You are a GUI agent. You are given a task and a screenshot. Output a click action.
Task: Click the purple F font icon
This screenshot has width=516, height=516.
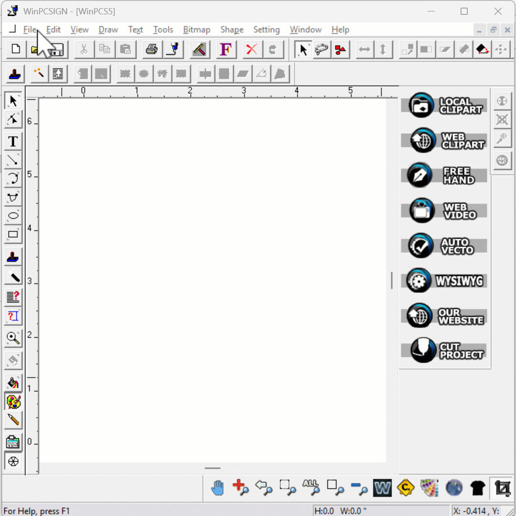pos(226,49)
